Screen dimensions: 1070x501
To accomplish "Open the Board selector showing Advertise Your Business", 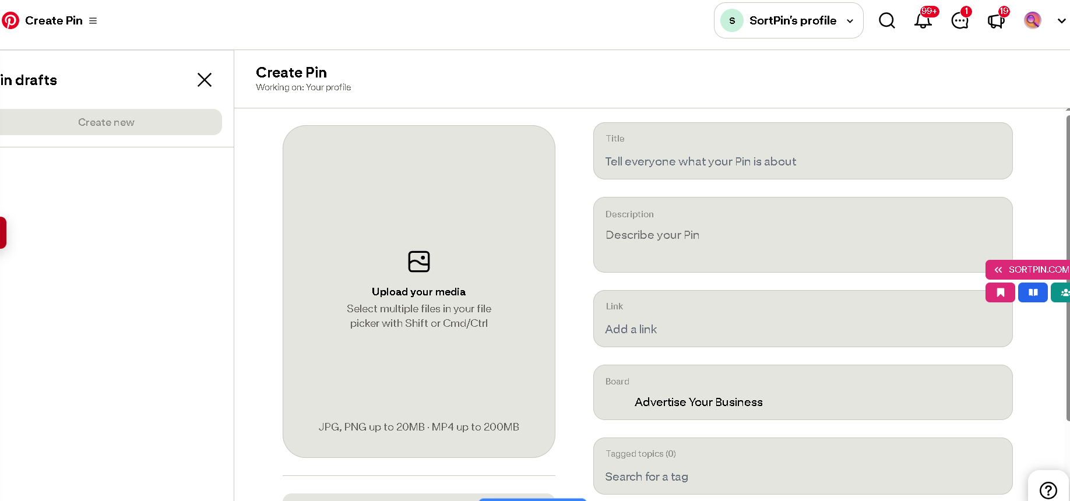I will point(802,393).
